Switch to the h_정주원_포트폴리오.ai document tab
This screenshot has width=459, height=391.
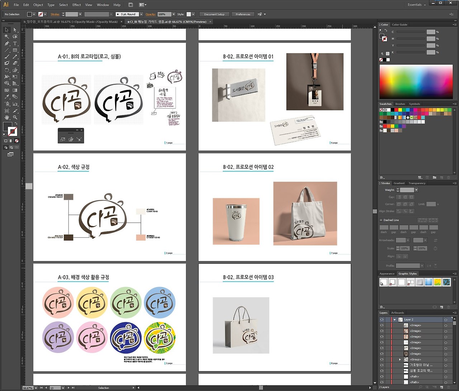71,22
